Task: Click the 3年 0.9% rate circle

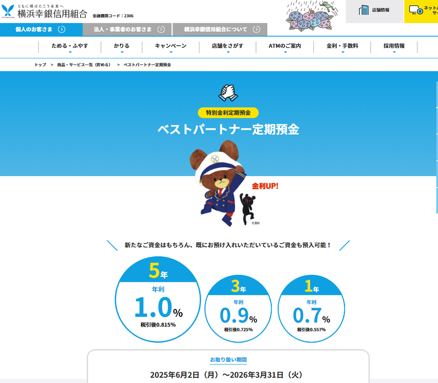Action: pyautogui.click(x=238, y=309)
